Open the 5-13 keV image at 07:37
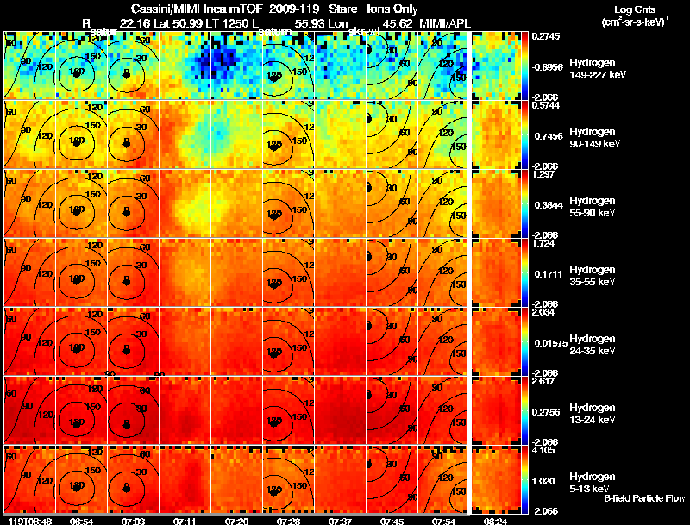The width and height of the screenshot is (690, 525). pos(340,479)
